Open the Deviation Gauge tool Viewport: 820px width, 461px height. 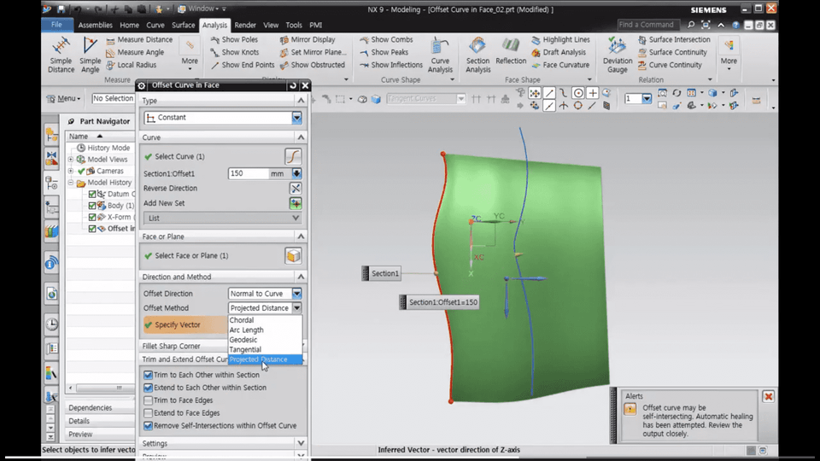coord(617,55)
